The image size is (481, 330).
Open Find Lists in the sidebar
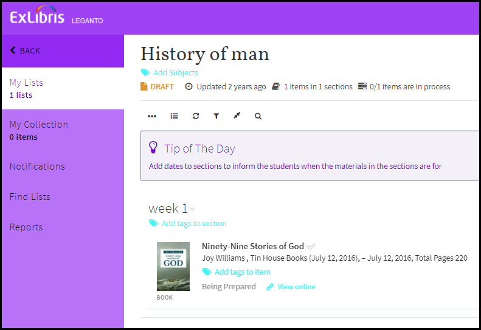(30, 197)
